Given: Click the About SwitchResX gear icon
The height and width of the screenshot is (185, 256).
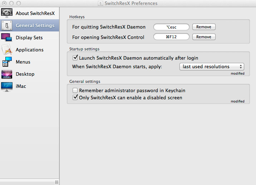Looking at the screenshot, I should click(x=7, y=13).
